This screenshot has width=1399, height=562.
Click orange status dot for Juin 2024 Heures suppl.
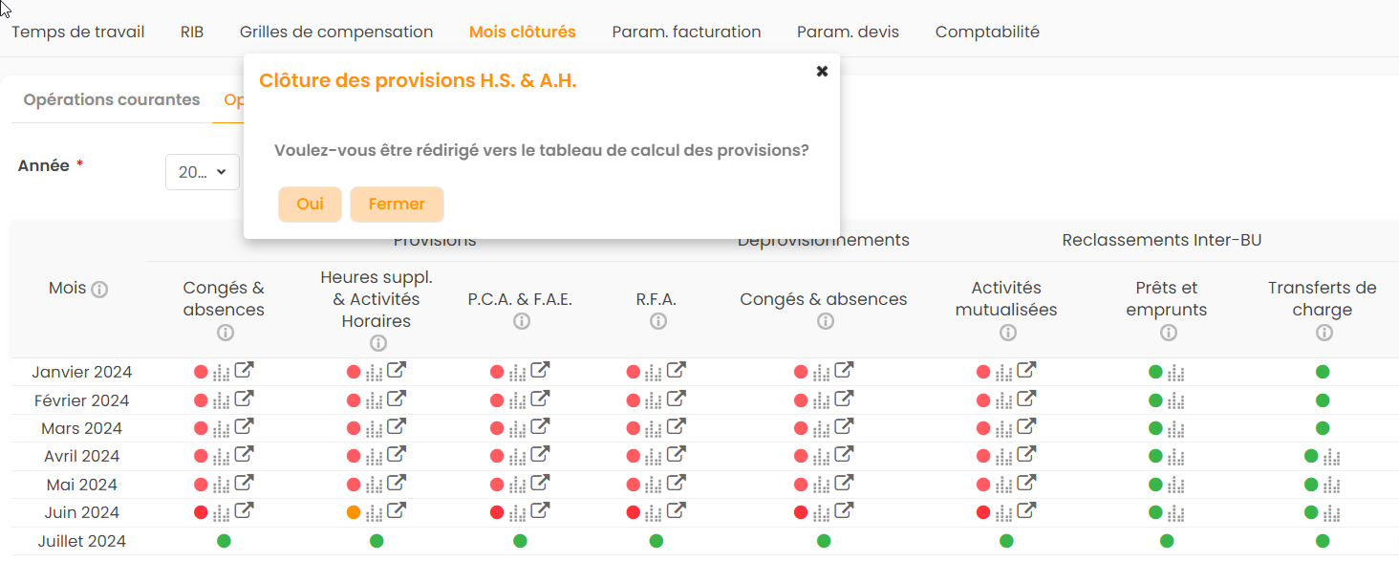[354, 512]
